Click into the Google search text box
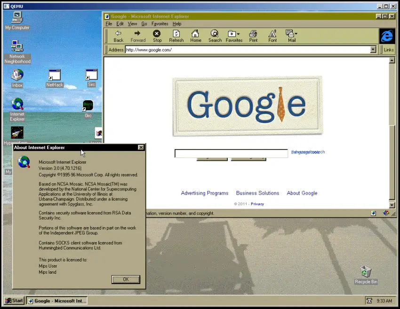The image size is (400, 309). pyautogui.click(x=231, y=153)
